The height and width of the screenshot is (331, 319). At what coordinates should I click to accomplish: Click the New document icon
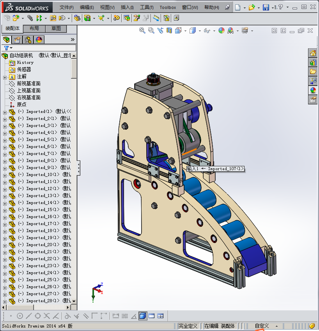[x=238, y=7]
